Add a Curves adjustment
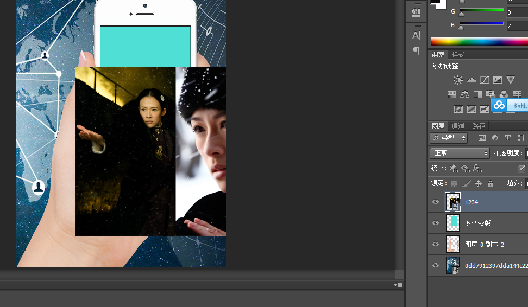Screen dimensions: 528x307 [484, 80]
